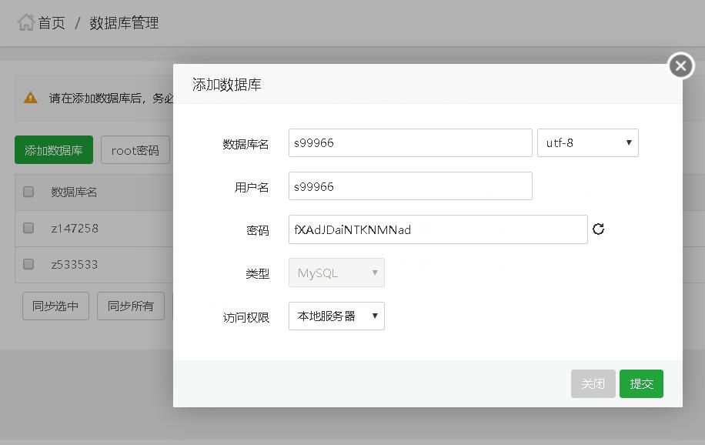
Task: Click the orange warning triangle icon
Action: [x=31, y=98]
